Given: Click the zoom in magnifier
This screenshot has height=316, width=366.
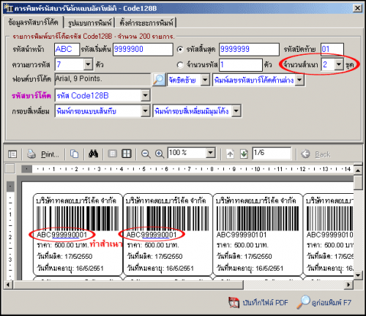Looking at the screenshot, I should (160, 154).
